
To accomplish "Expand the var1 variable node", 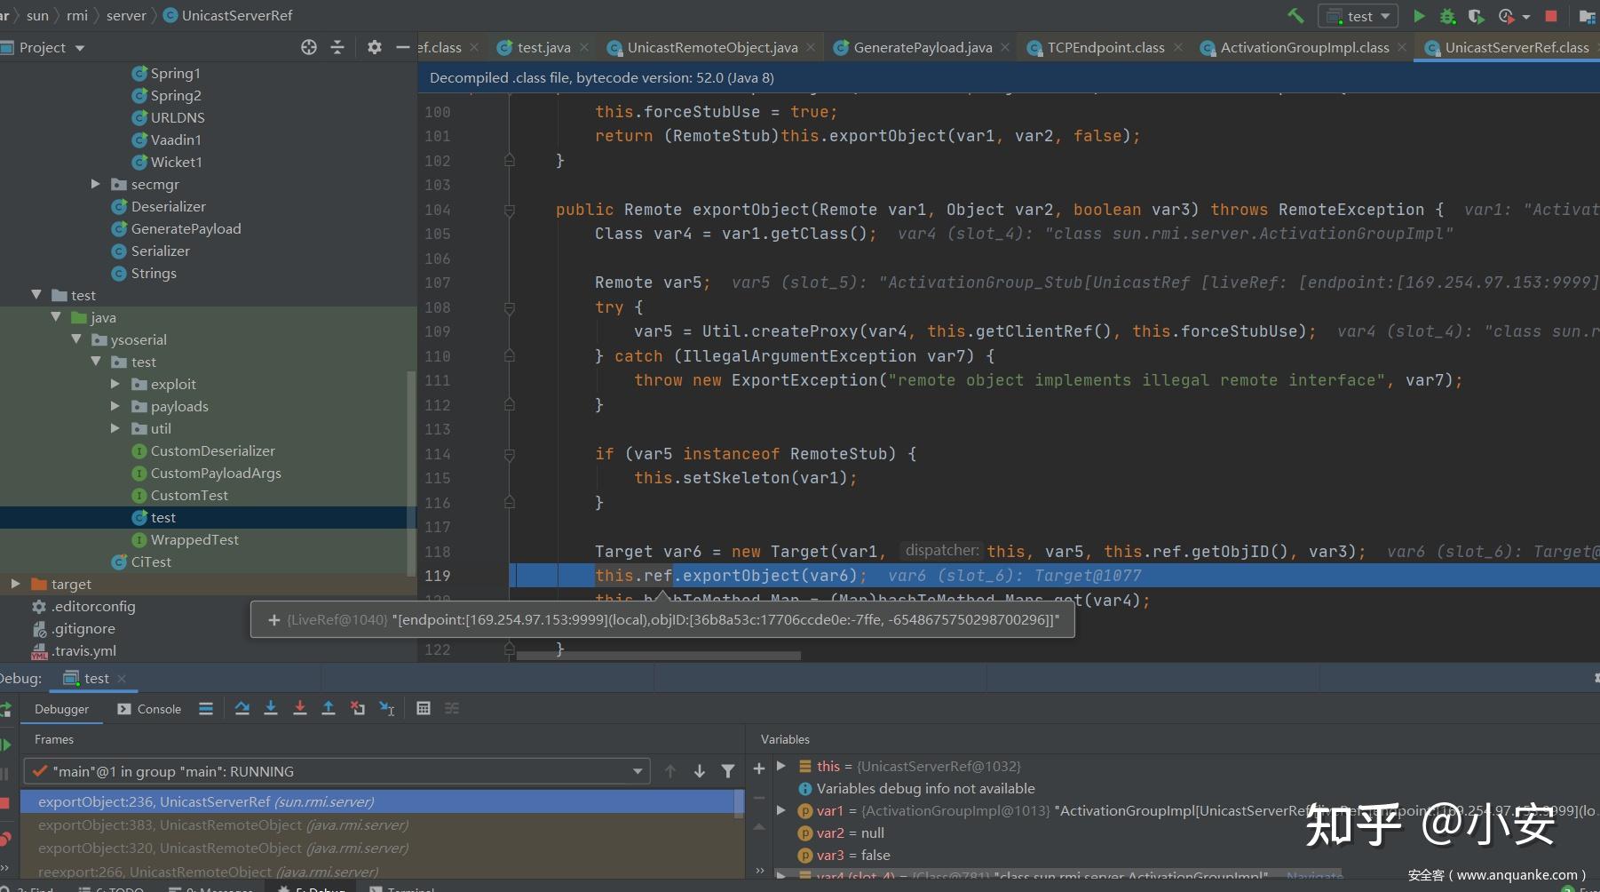I will tap(781, 809).
